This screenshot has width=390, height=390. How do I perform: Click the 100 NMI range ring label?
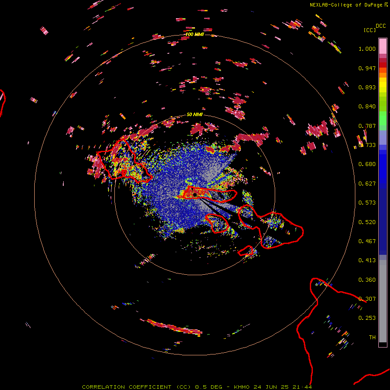pyautogui.click(x=195, y=34)
